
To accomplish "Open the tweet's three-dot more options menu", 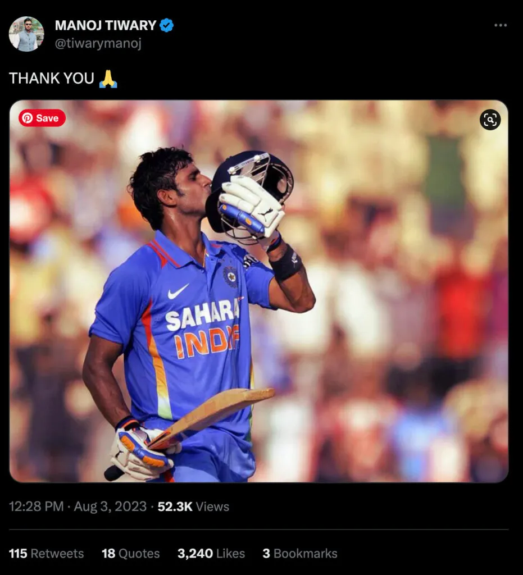I will 501,25.
